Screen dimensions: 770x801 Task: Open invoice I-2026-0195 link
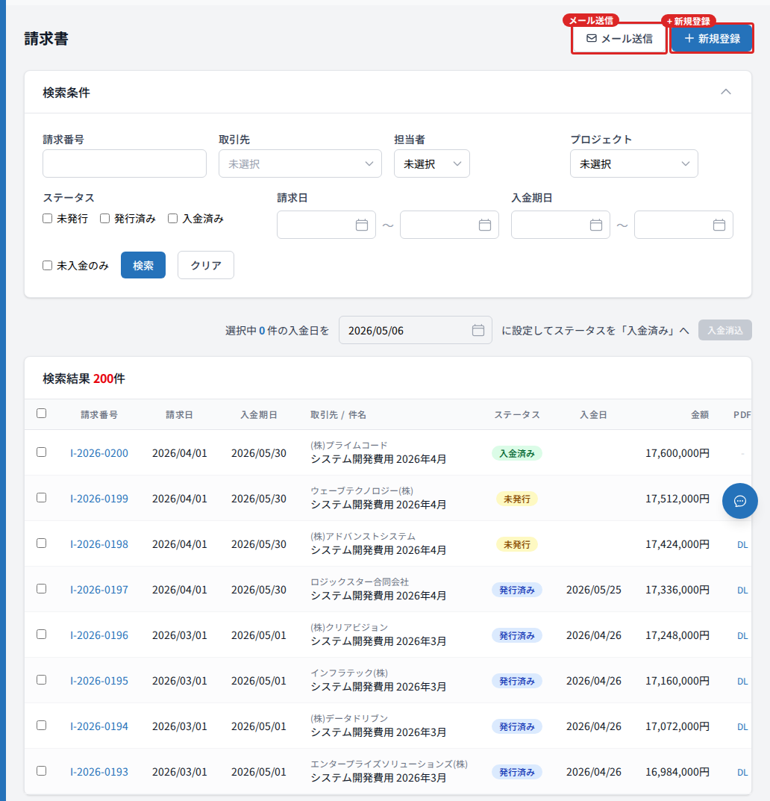(x=99, y=681)
